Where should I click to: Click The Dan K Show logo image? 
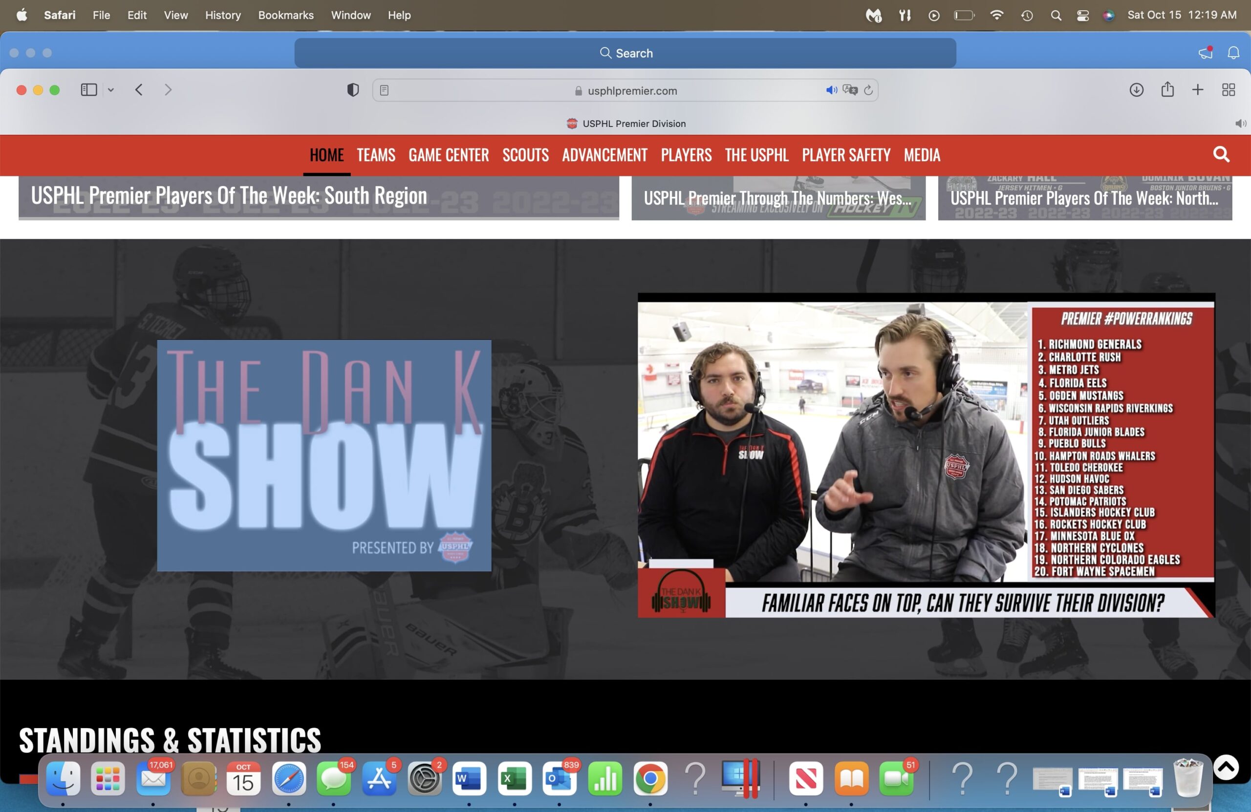(324, 456)
